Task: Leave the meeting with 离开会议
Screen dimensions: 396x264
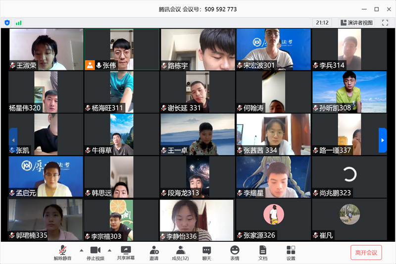Action: pos(366,253)
